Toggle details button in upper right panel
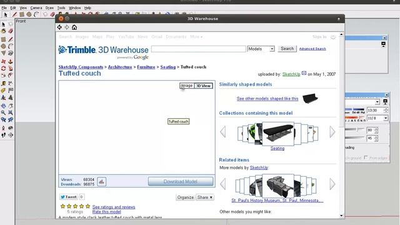 pos(383,44)
